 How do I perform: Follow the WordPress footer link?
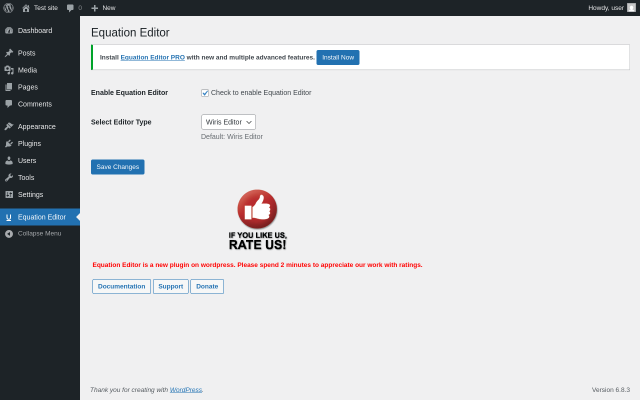(186, 390)
